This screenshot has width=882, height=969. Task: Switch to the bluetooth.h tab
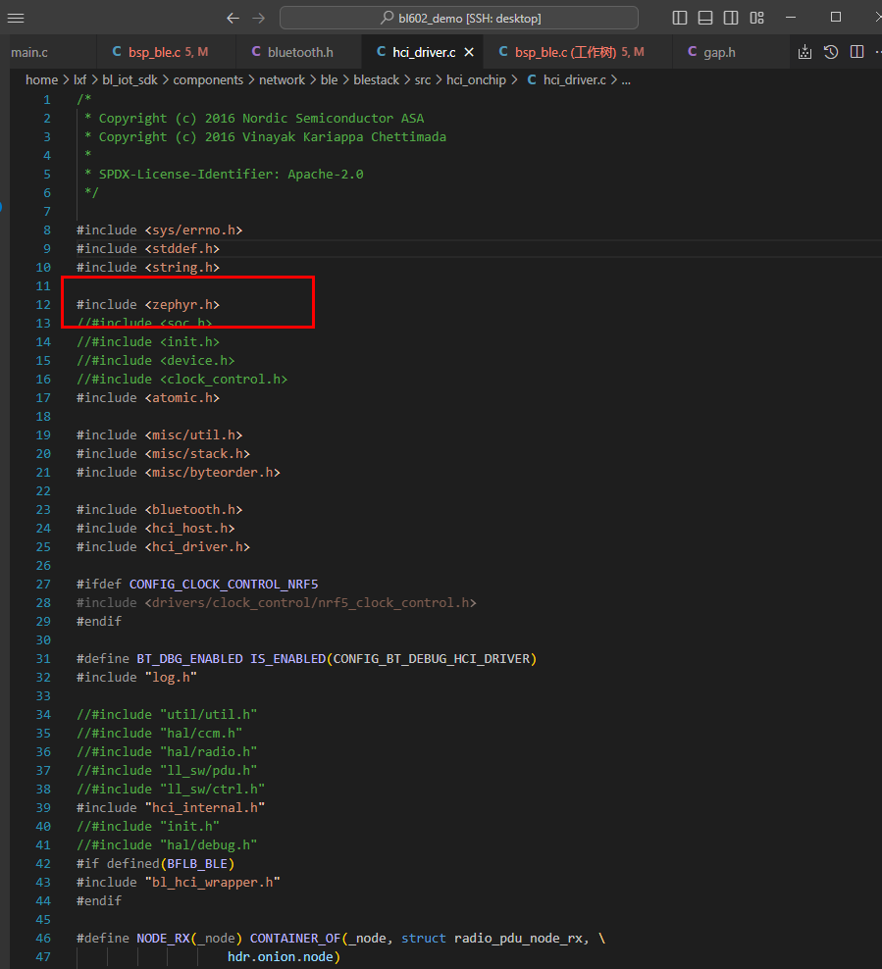(x=298, y=53)
